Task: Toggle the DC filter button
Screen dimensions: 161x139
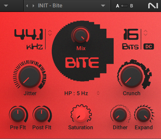Action: (x=149, y=47)
